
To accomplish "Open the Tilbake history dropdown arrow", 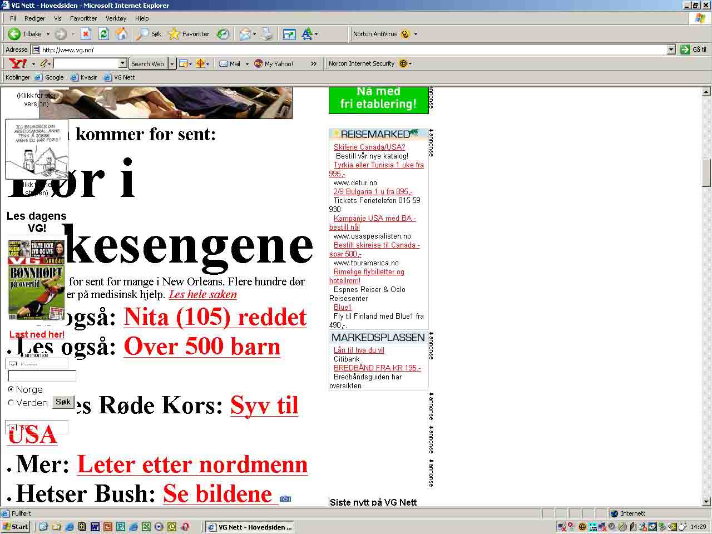I will click(x=48, y=34).
